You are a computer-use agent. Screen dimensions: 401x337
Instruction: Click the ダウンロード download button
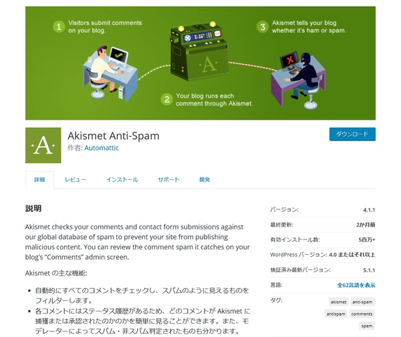(352, 134)
